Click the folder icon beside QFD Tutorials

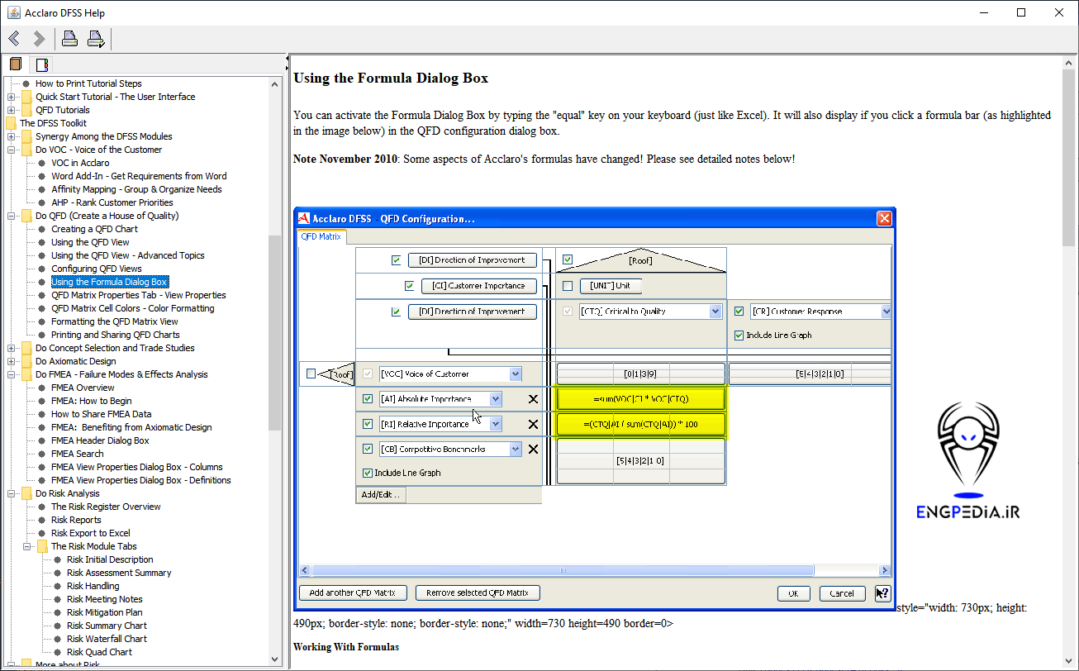click(26, 110)
